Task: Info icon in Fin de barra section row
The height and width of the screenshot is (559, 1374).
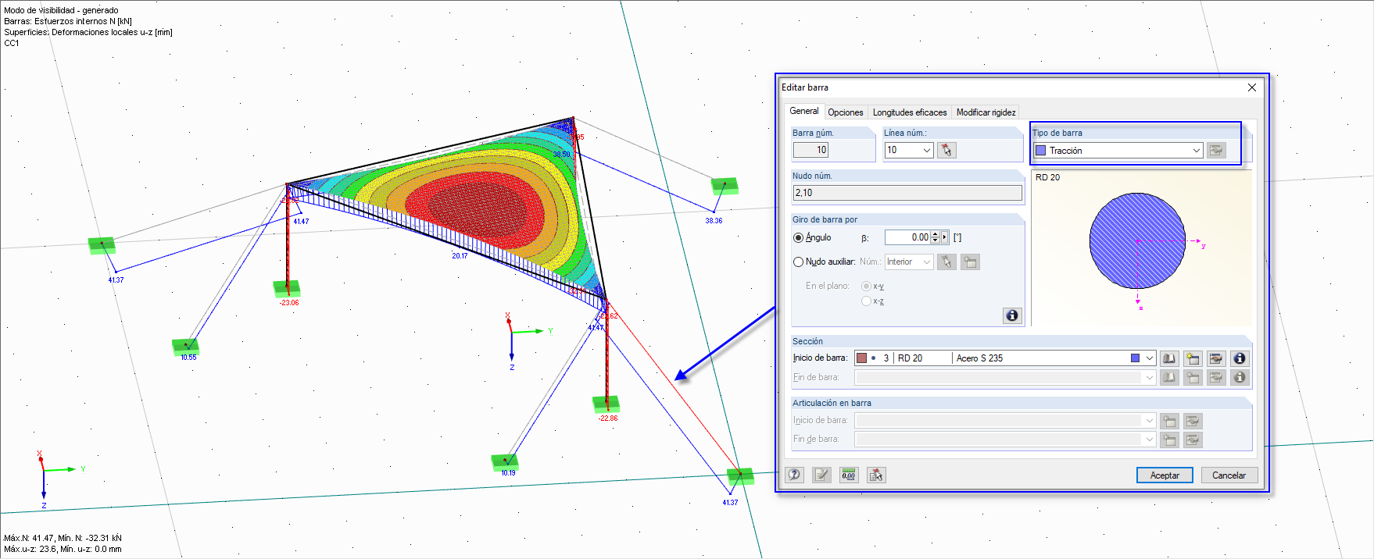Action: (1240, 377)
